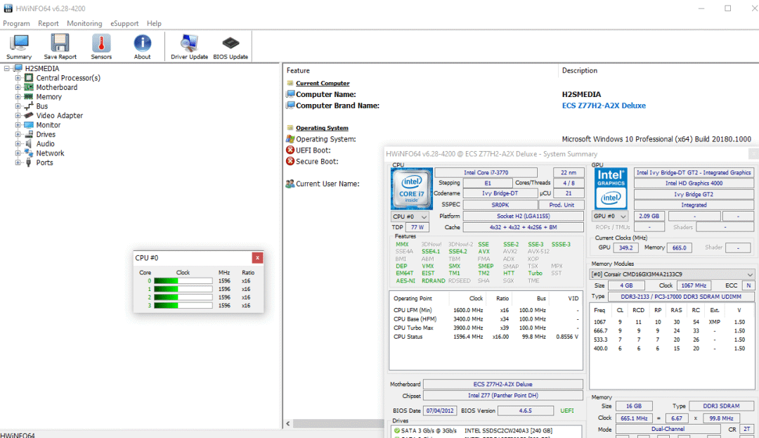
Task: Expand the Motherboard tree node
Action: click(x=18, y=87)
